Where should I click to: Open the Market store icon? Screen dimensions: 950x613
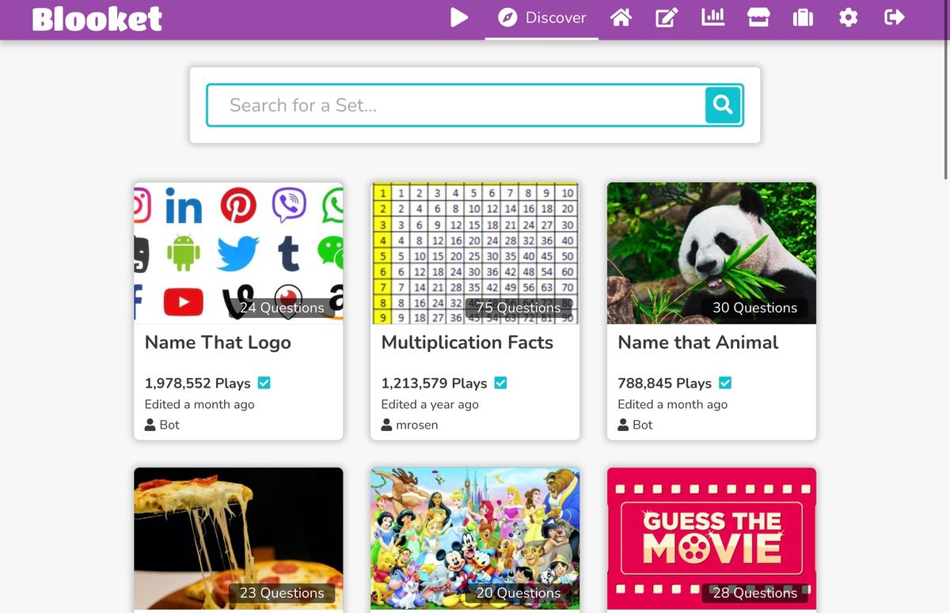pyautogui.click(x=758, y=17)
